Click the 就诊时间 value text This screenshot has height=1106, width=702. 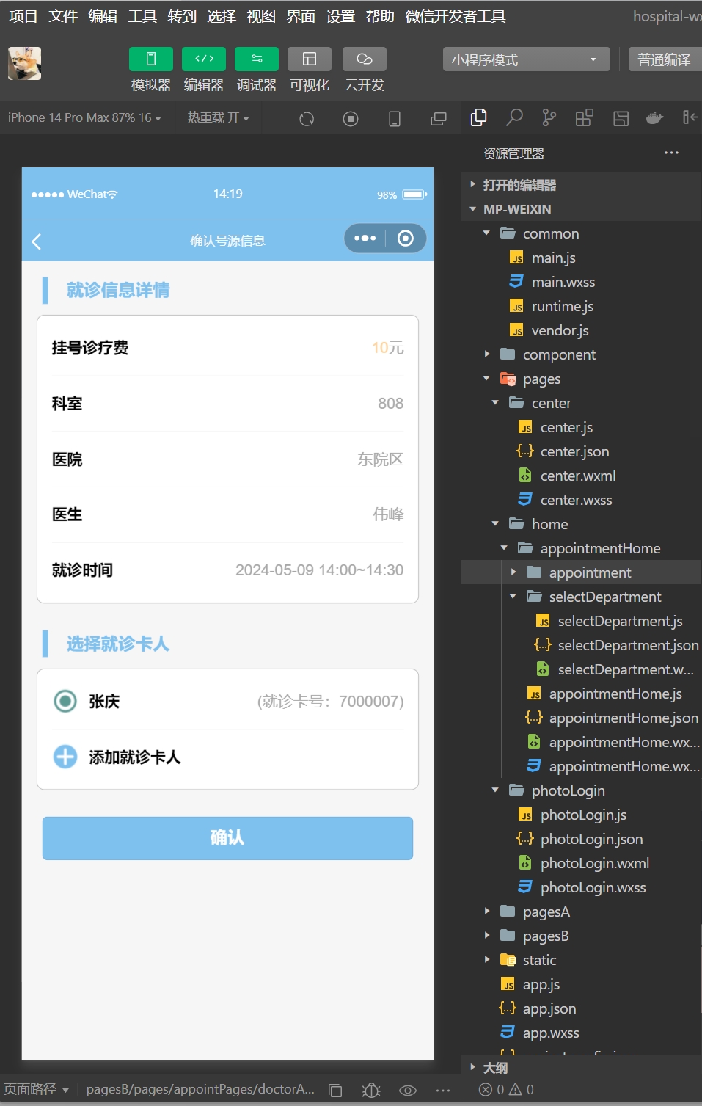tap(319, 570)
